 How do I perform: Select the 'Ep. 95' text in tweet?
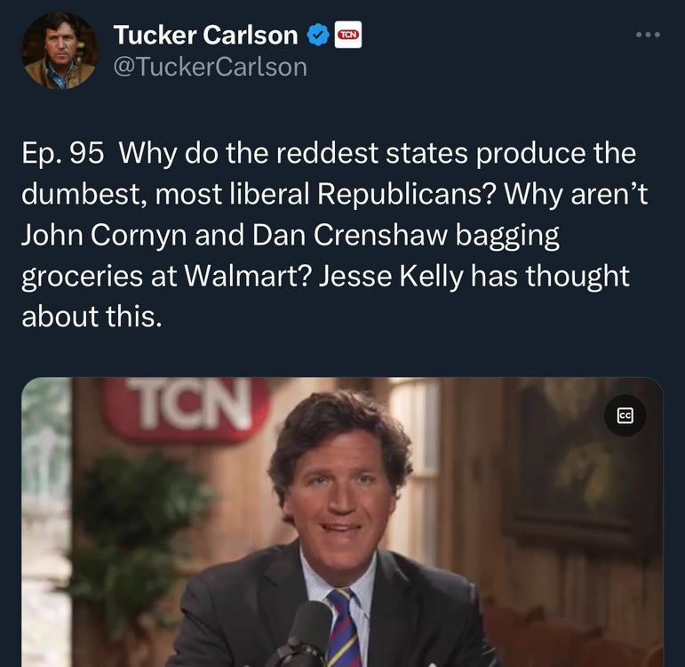tap(63, 153)
